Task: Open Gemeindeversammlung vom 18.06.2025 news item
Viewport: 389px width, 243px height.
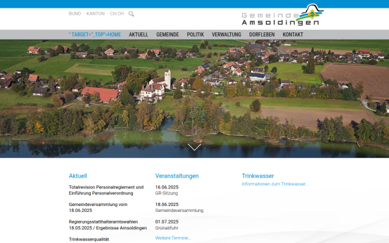Action: (x=98, y=207)
